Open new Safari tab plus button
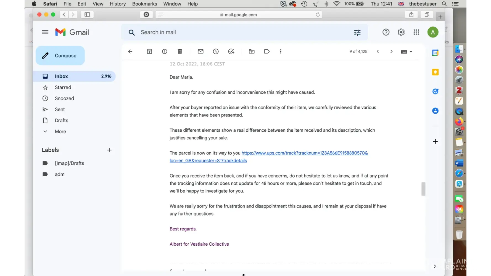Screen dimensions: 491x276 pyautogui.click(x=440, y=17)
